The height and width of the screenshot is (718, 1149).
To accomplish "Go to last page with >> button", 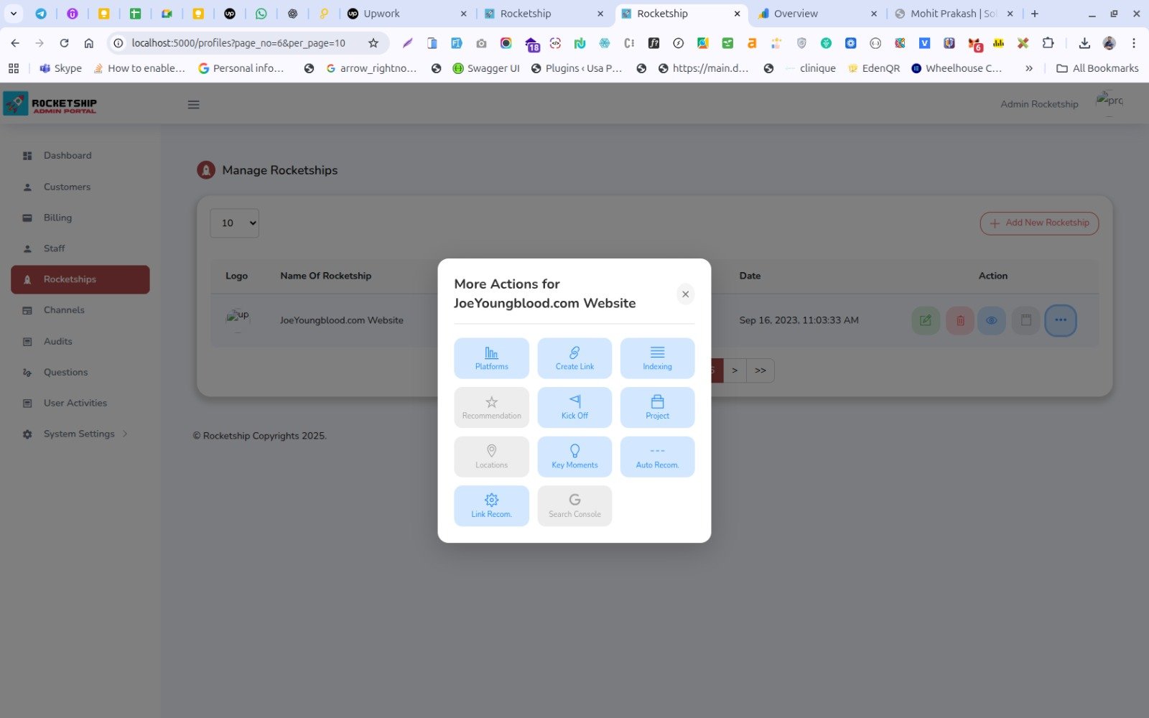I will [760, 370].
